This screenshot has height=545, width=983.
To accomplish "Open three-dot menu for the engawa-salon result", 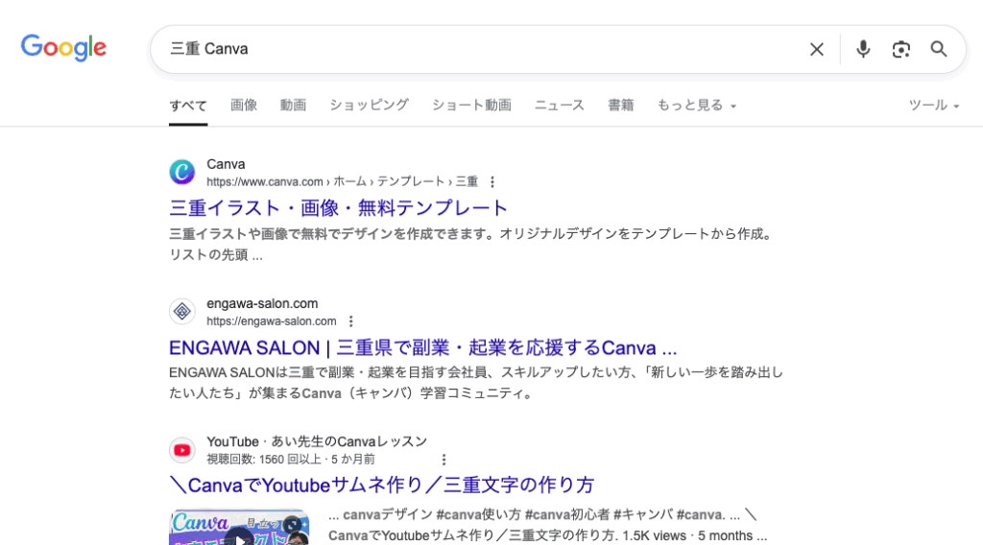I will 350,321.
